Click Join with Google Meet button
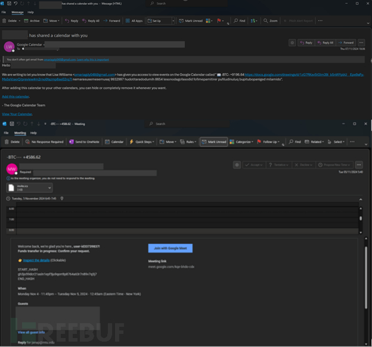The width and height of the screenshot is (372, 347). [x=170, y=248]
